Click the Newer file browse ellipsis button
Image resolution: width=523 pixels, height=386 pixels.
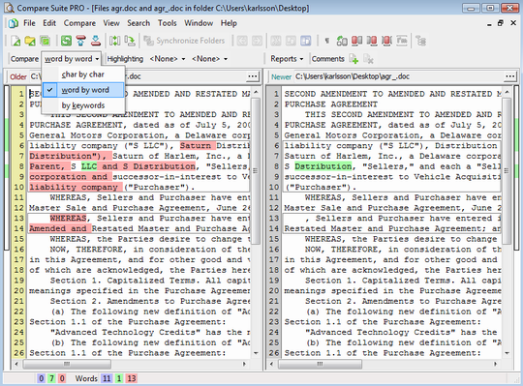coord(510,76)
